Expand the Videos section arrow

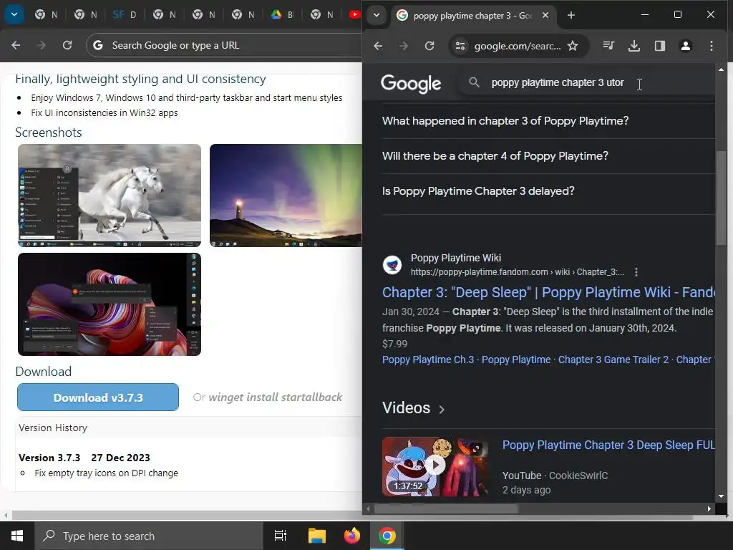point(442,409)
